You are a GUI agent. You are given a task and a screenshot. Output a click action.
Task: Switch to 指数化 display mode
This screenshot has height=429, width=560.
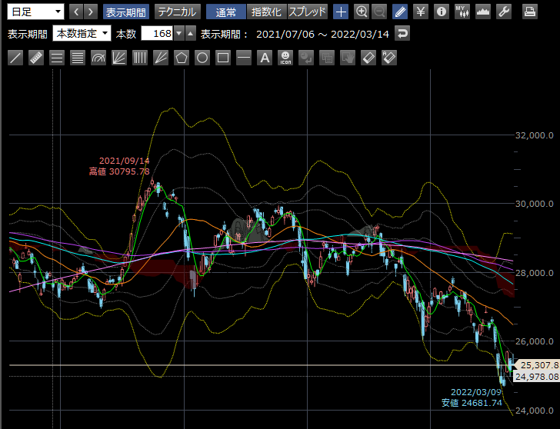[268, 12]
